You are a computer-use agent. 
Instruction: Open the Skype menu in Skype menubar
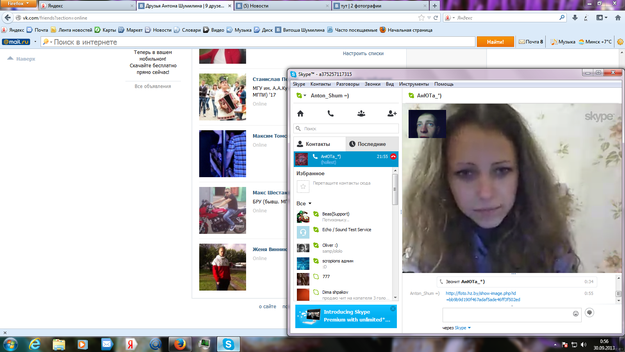pos(299,84)
